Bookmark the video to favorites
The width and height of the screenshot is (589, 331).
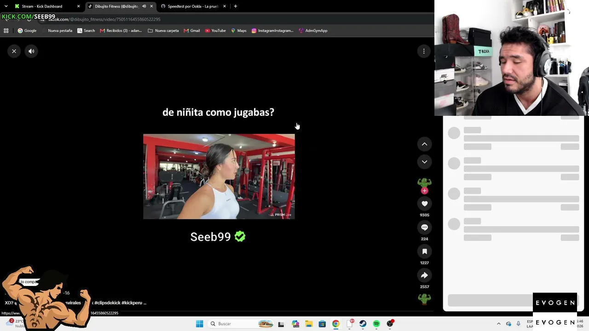(x=424, y=251)
